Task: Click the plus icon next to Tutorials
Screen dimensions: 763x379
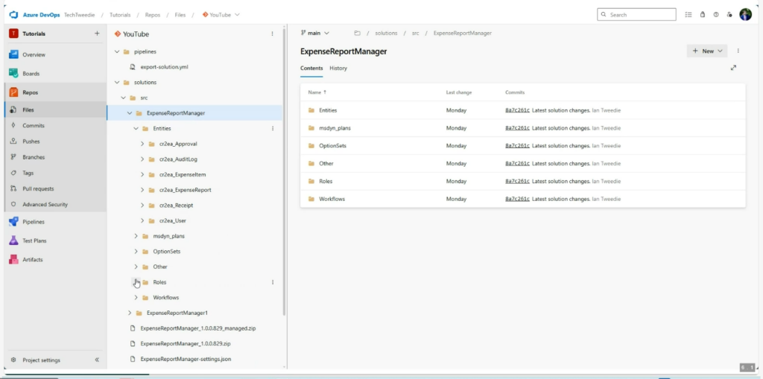Action: coord(97,34)
